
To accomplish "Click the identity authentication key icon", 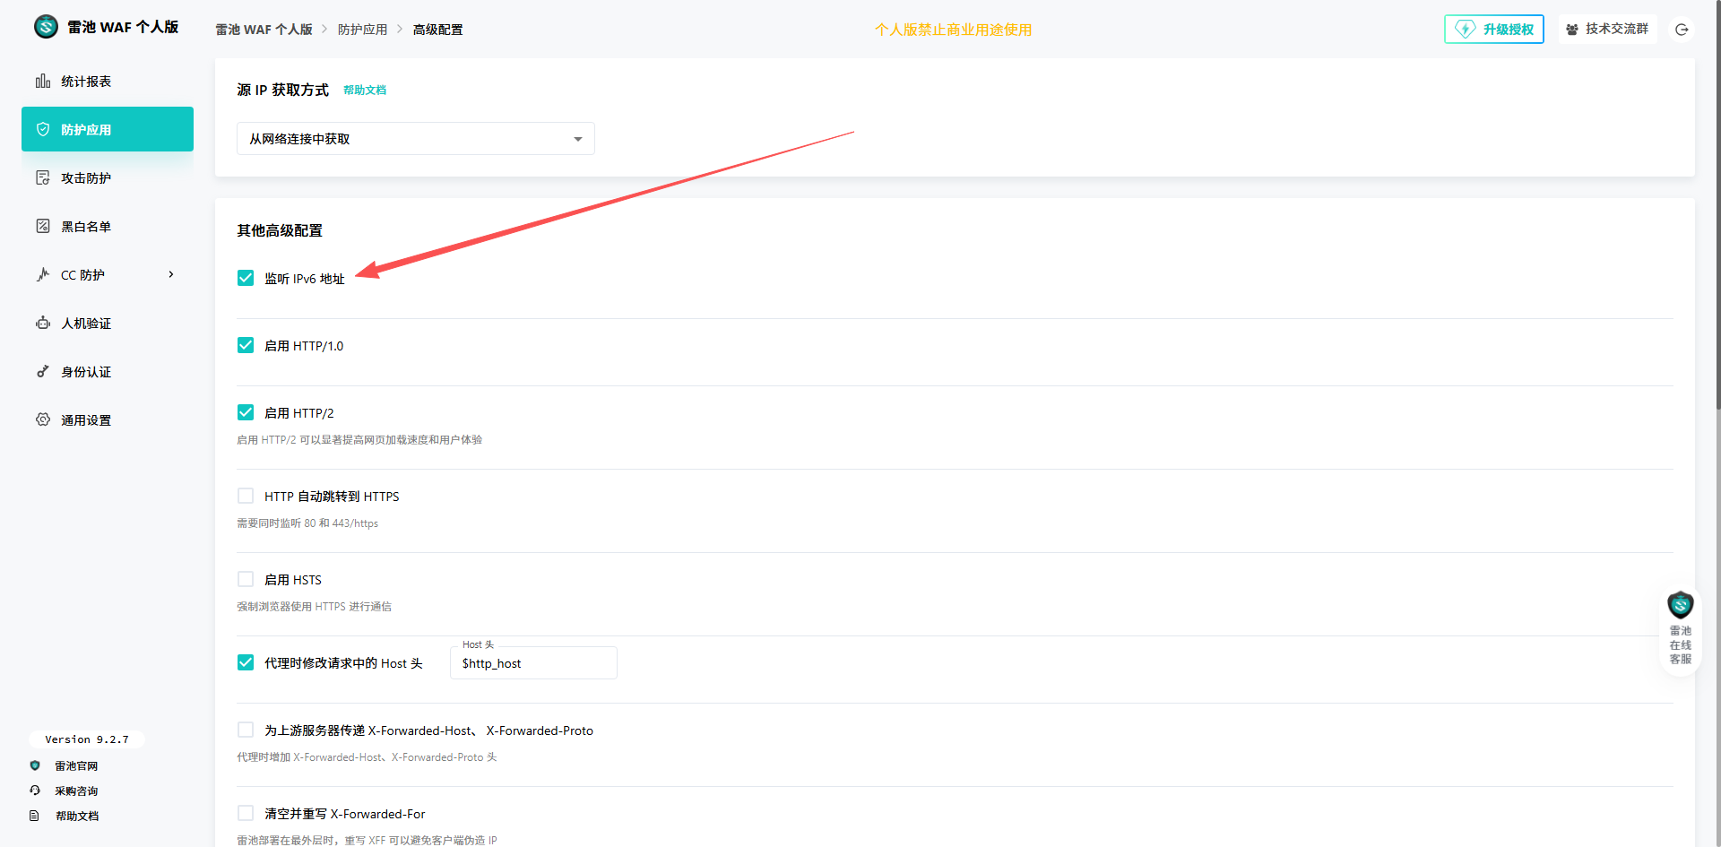I will (x=43, y=372).
